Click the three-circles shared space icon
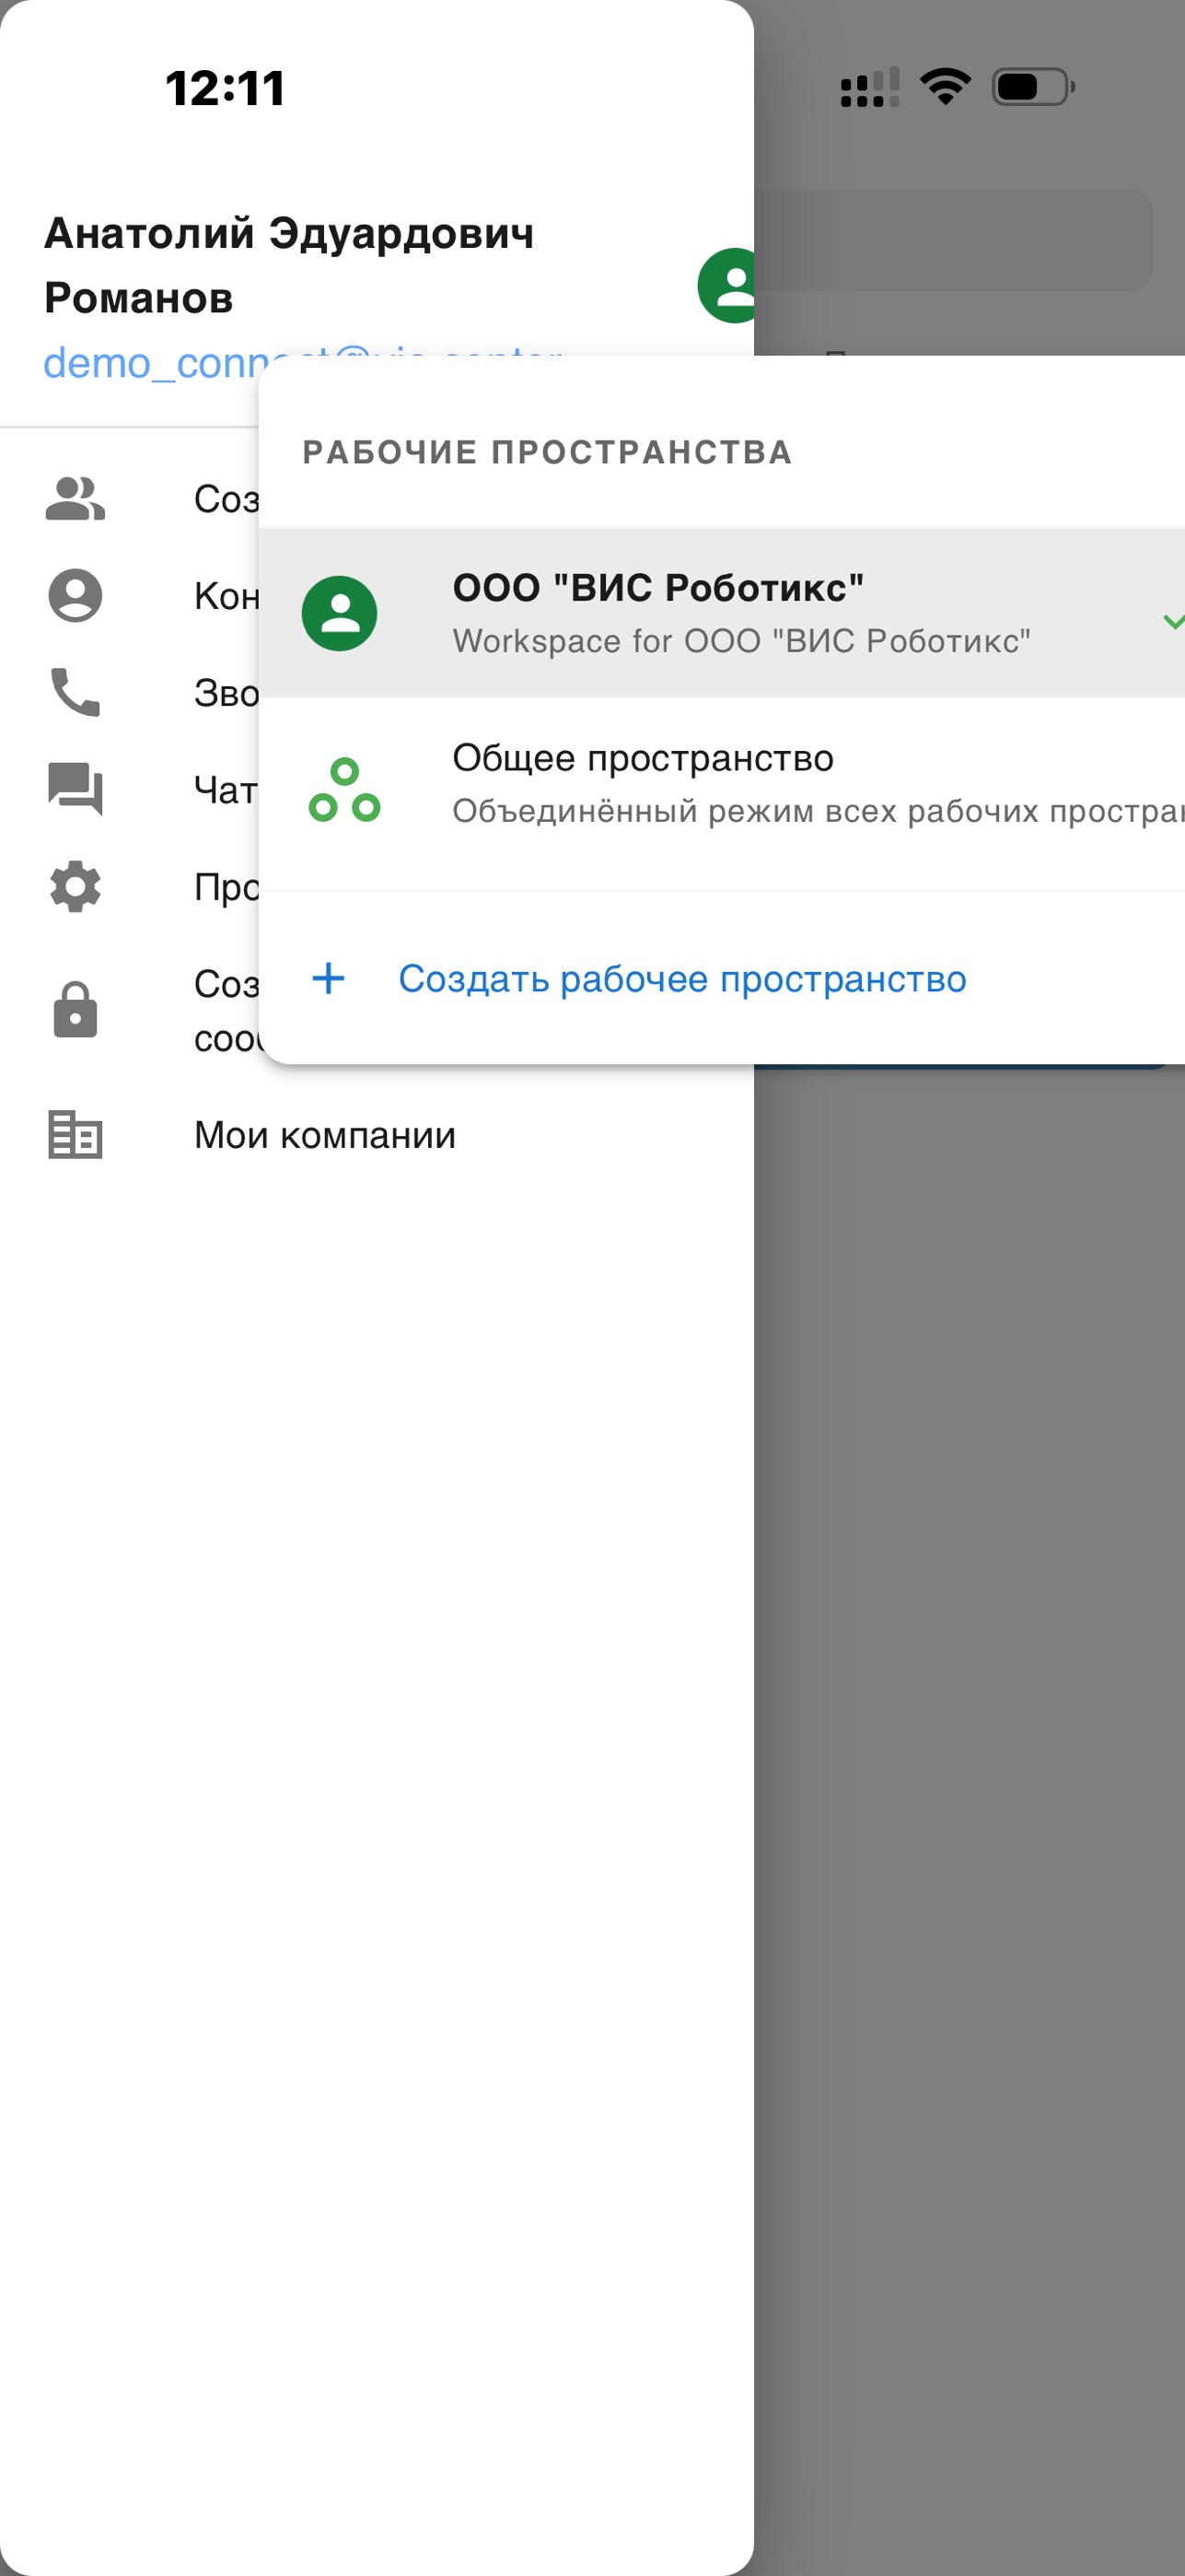This screenshot has height=2576, width=1185. click(x=344, y=790)
